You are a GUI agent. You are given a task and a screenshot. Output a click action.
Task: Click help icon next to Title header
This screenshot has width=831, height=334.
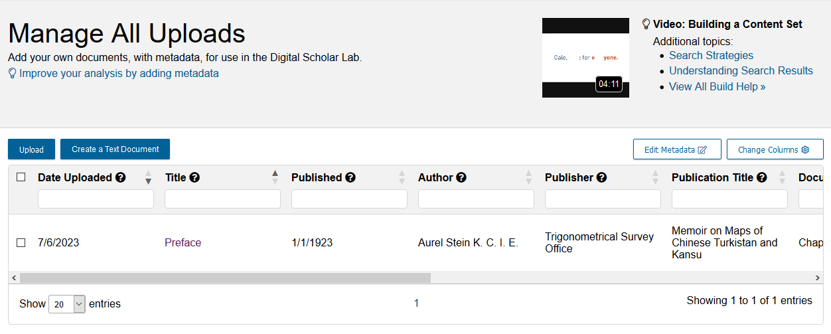pyautogui.click(x=194, y=178)
